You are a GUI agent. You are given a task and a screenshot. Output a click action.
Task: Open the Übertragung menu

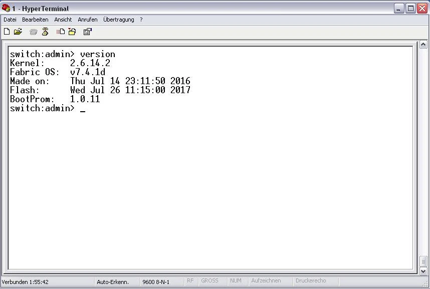[x=119, y=20]
